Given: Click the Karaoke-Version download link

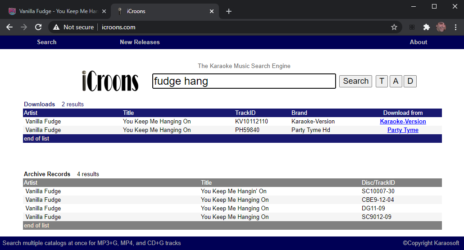Looking at the screenshot, I should pos(403,121).
